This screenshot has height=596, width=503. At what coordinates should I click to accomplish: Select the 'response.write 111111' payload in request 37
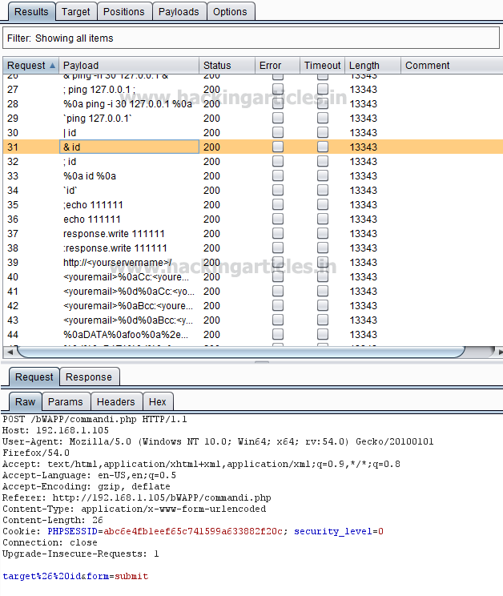[114, 234]
